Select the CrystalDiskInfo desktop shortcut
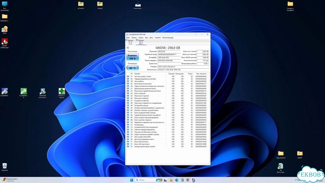This screenshot has width=325, height=183. 5,93
